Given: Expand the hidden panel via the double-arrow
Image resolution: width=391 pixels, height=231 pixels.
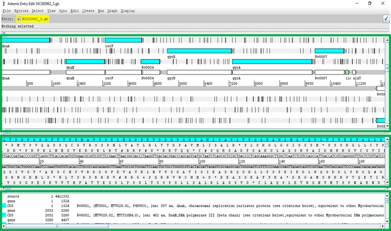Looking at the screenshot, I should coord(4,32).
